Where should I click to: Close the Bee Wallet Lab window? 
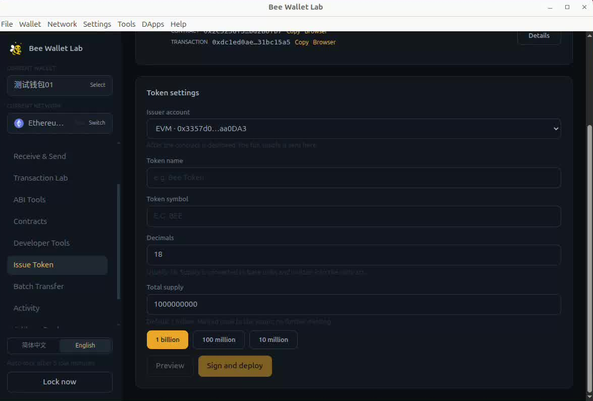[584, 7]
